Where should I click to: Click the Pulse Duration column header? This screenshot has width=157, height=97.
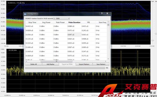pyautogui.click(x=74, y=22)
